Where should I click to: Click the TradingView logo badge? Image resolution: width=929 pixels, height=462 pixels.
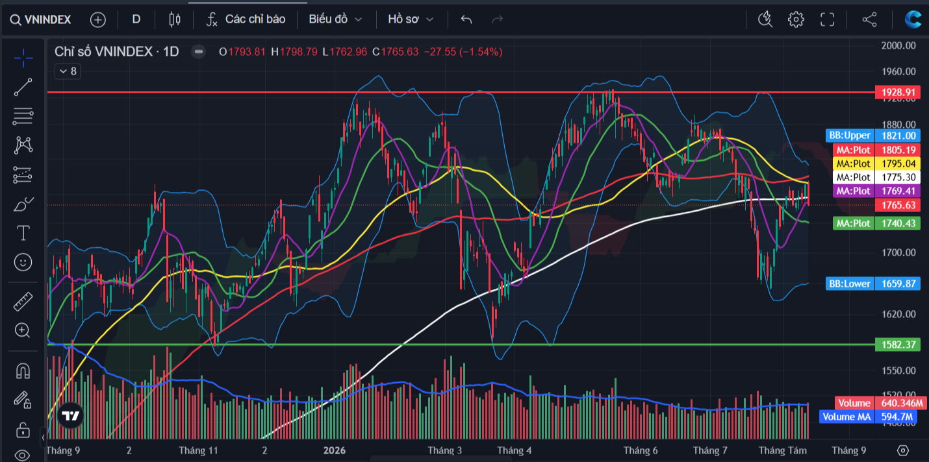70,415
